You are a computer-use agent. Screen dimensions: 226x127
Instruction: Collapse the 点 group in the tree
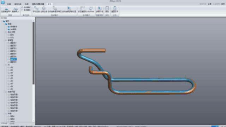[4, 65]
